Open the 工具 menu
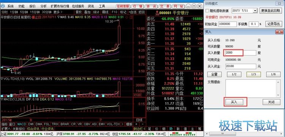 coord(102,6)
